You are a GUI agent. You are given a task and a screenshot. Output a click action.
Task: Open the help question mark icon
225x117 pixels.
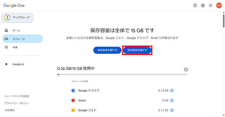195,5
